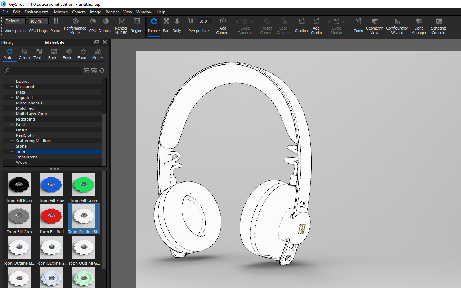Screen dimensions: 461x288
Task: Switch to the Textures library tab
Action: tap(39, 54)
